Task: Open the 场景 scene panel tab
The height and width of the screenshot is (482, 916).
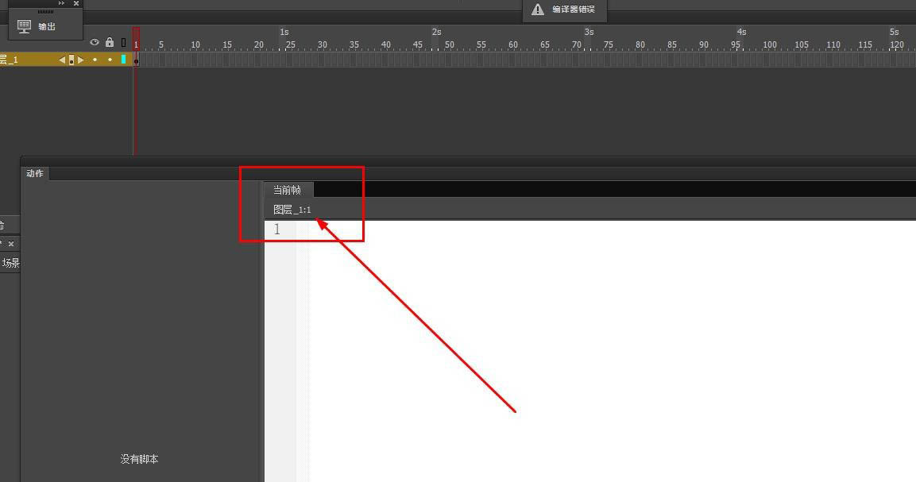Action: pyautogui.click(x=10, y=263)
